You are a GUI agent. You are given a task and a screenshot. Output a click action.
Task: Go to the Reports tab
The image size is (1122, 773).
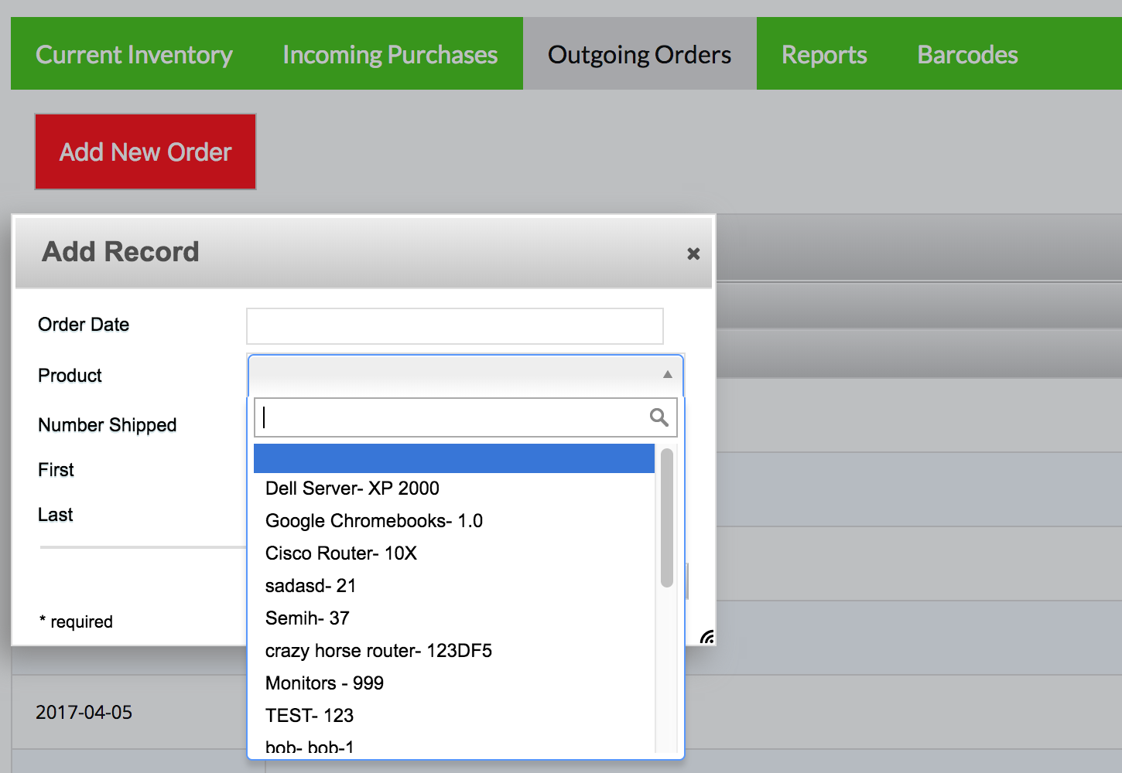point(824,54)
